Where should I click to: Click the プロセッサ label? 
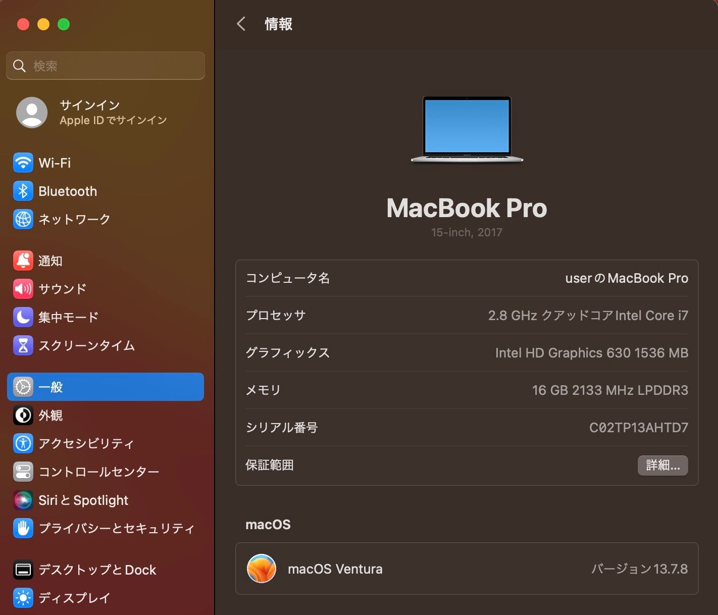[276, 316]
